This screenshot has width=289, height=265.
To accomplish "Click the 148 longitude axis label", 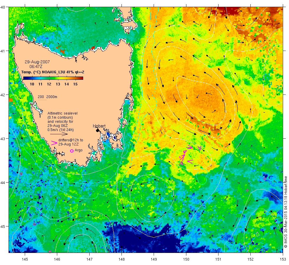I will coord(121,259).
